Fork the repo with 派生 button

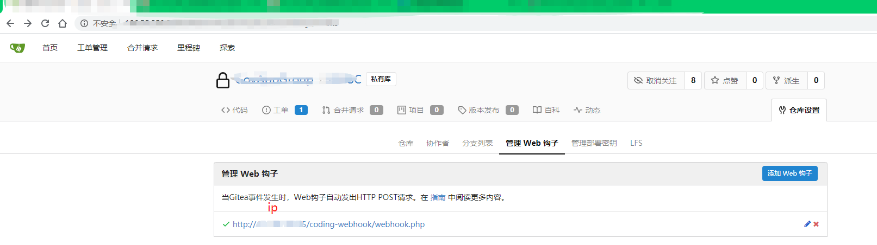coord(786,80)
